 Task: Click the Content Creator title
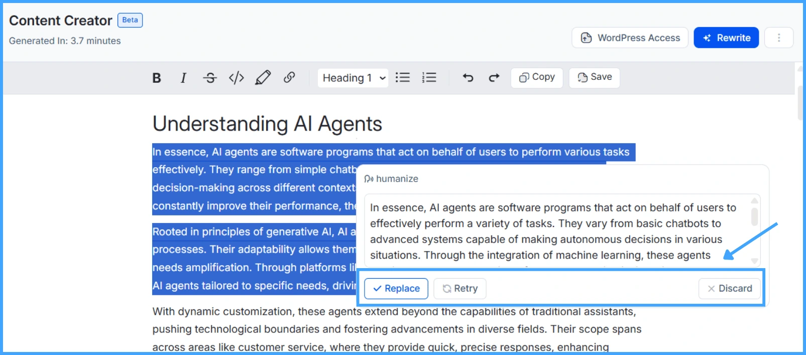61,21
